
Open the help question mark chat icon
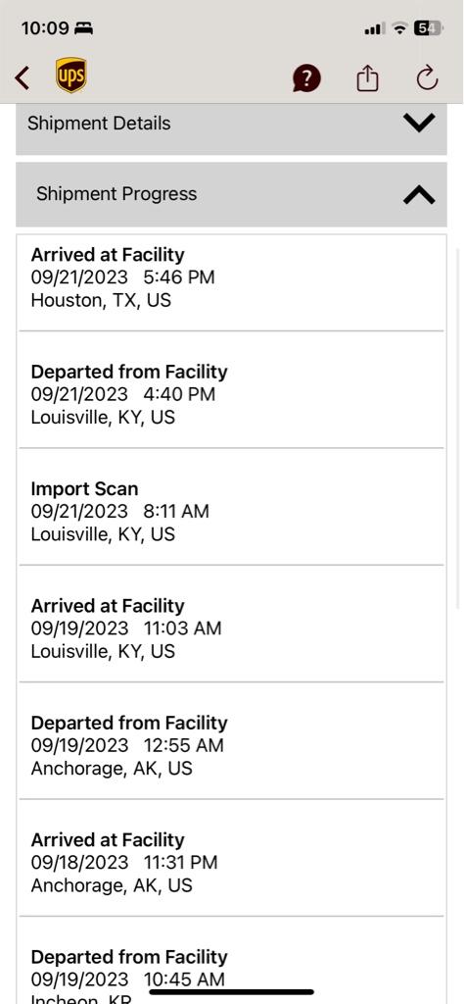306,78
